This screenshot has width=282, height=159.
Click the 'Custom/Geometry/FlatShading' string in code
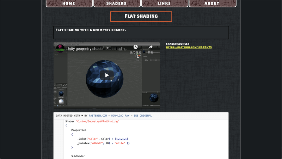point(98,121)
